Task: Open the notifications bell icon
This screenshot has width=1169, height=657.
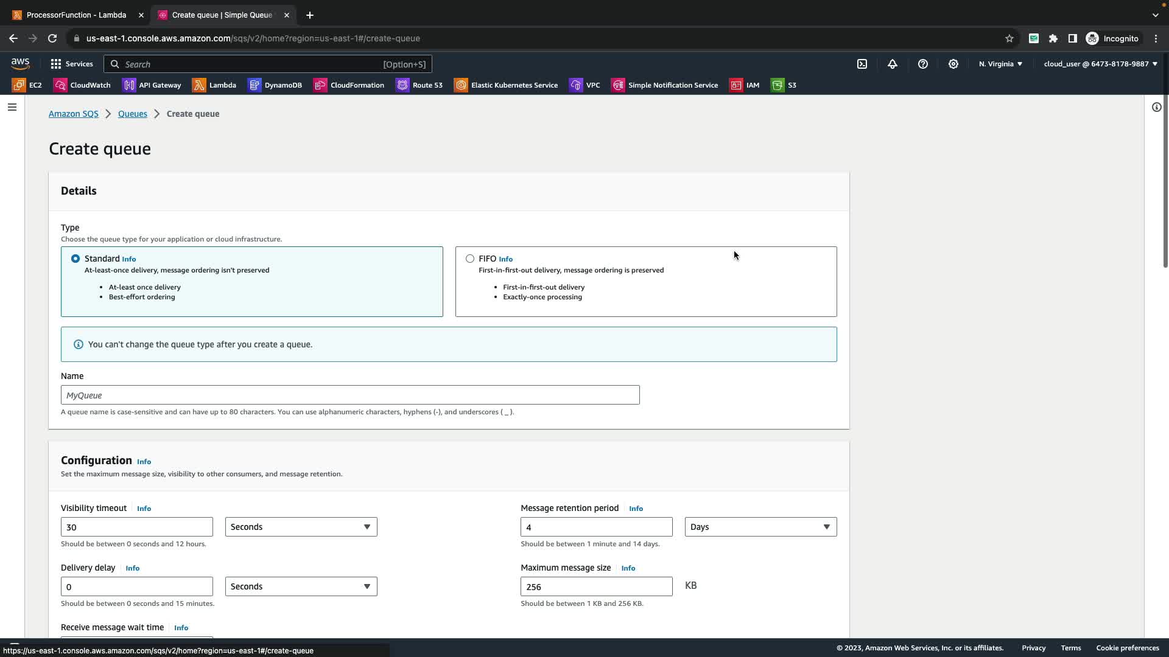Action: click(893, 64)
